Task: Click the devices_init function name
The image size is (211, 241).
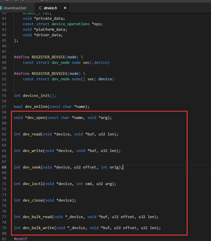Action: 36,96
